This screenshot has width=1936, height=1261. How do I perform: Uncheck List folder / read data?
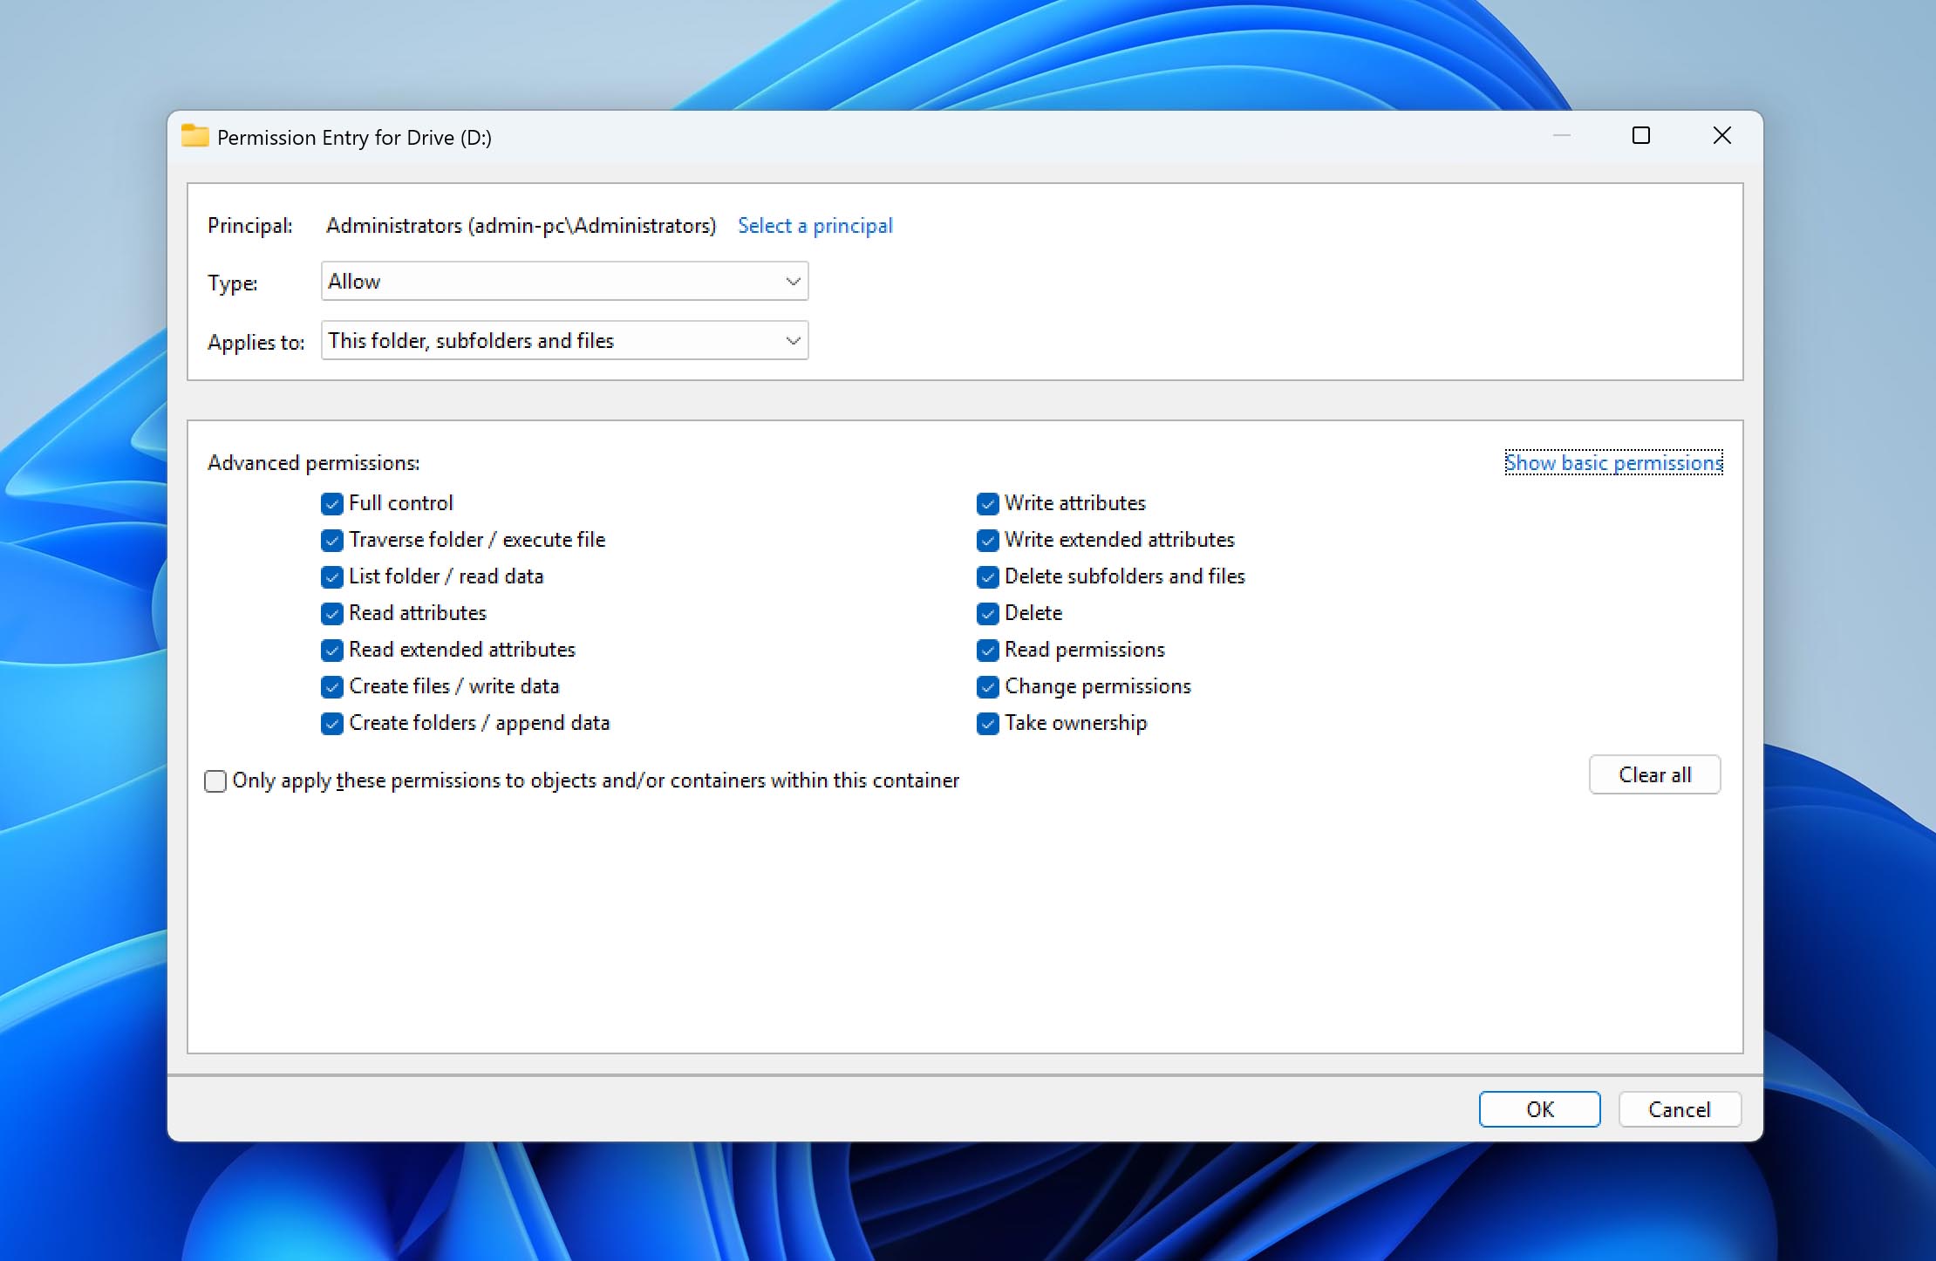coord(332,577)
